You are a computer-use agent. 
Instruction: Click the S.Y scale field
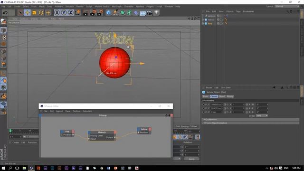pos(238,108)
